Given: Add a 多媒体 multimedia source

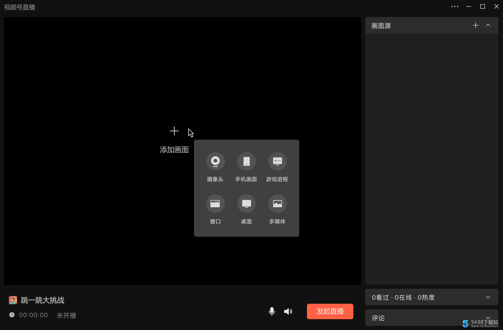Looking at the screenshot, I should (x=277, y=204).
